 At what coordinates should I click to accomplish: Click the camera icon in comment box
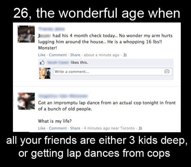coord(167,71)
